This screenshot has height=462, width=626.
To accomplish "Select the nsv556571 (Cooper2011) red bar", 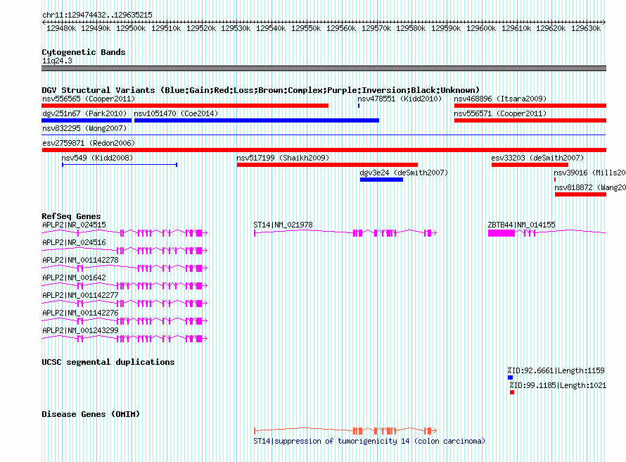I will 530,120.
